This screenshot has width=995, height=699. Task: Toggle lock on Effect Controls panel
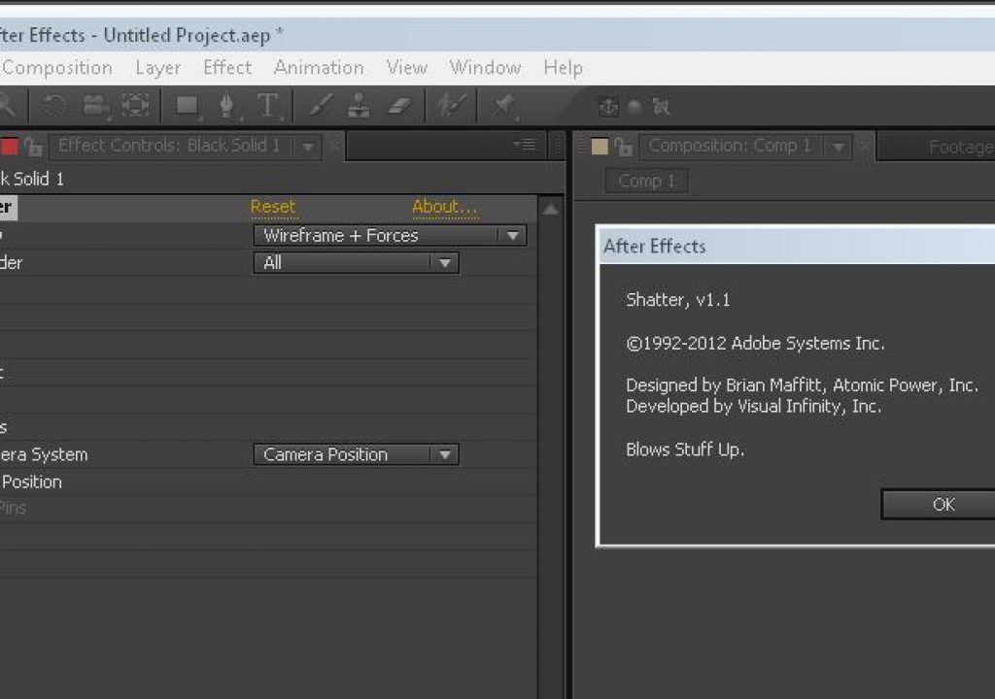tap(33, 148)
